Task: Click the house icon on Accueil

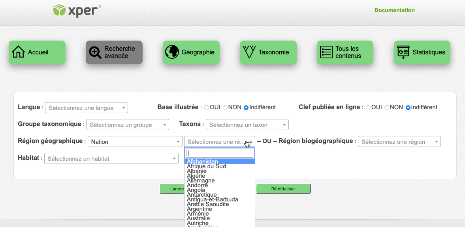Action: pos(19,52)
